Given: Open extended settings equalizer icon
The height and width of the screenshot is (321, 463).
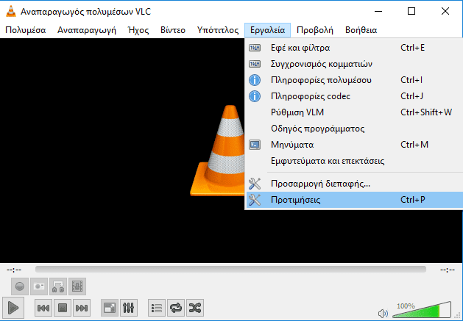Looking at the screenshot, I should point(128,308).
